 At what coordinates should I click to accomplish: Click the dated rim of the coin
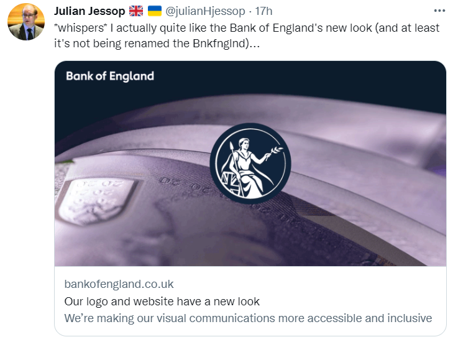coord(186,184)
